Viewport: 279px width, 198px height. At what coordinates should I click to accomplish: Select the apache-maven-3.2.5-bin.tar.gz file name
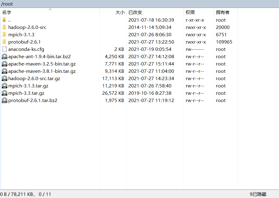pos(42,64)
